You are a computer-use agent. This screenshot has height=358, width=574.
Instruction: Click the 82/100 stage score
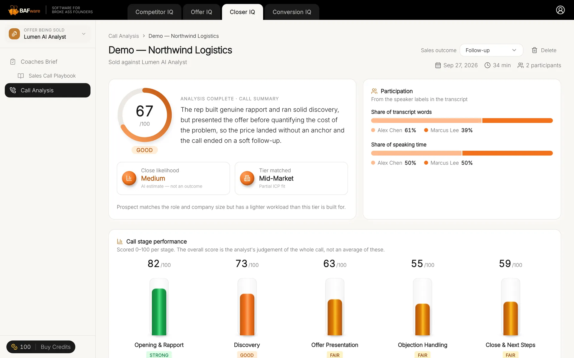(159, 264)
